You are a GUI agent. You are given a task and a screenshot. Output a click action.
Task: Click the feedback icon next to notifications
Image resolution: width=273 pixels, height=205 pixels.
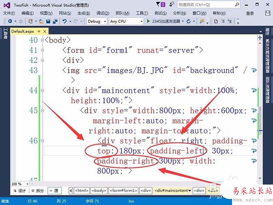[172, 4]
